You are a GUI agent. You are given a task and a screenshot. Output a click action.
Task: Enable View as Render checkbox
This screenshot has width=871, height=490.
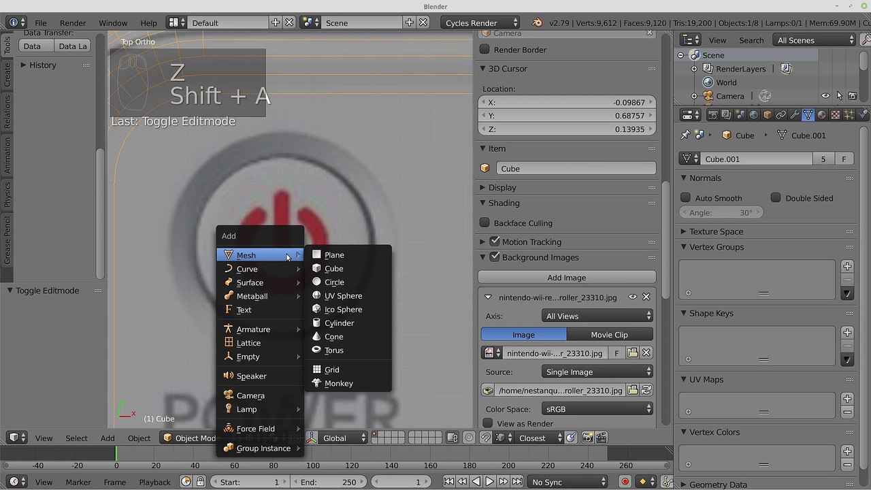[x=488, y=423]
